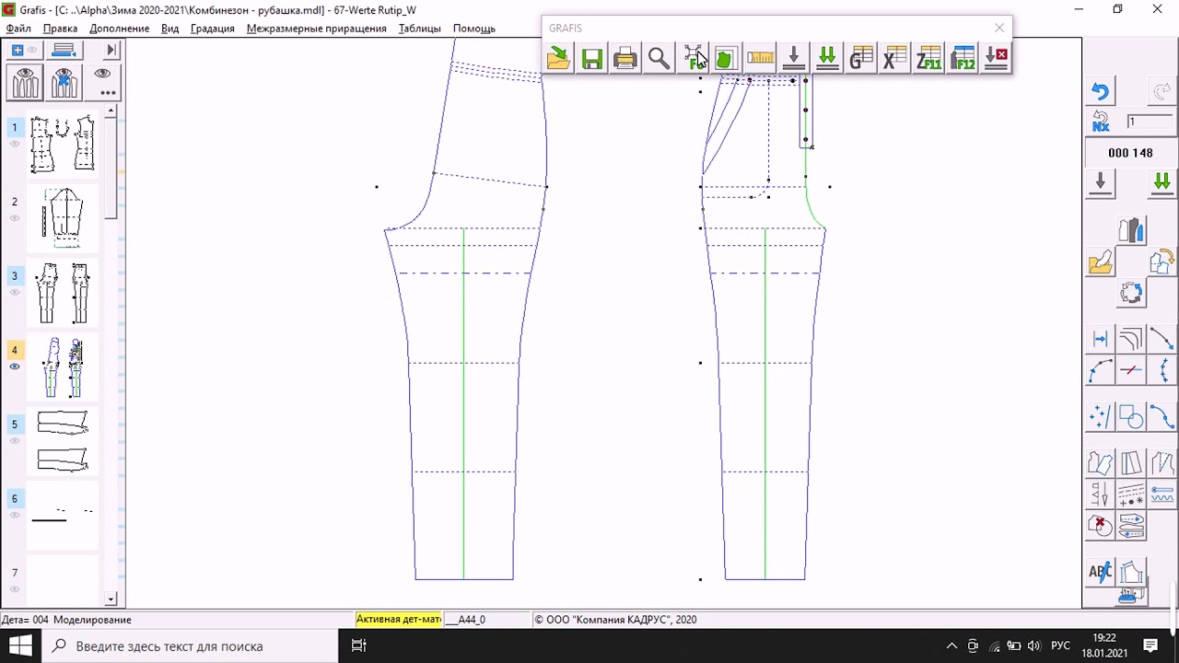Click the circular refresh arrows icon
Image resolution: width=1179 pixels, height=663 pixels.
pos(1131,294)
